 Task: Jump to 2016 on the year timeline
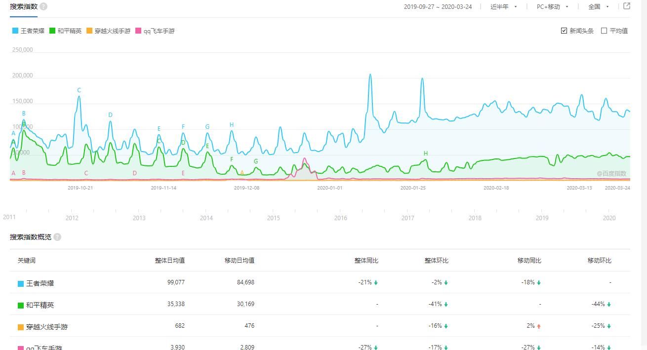[340, 218]
